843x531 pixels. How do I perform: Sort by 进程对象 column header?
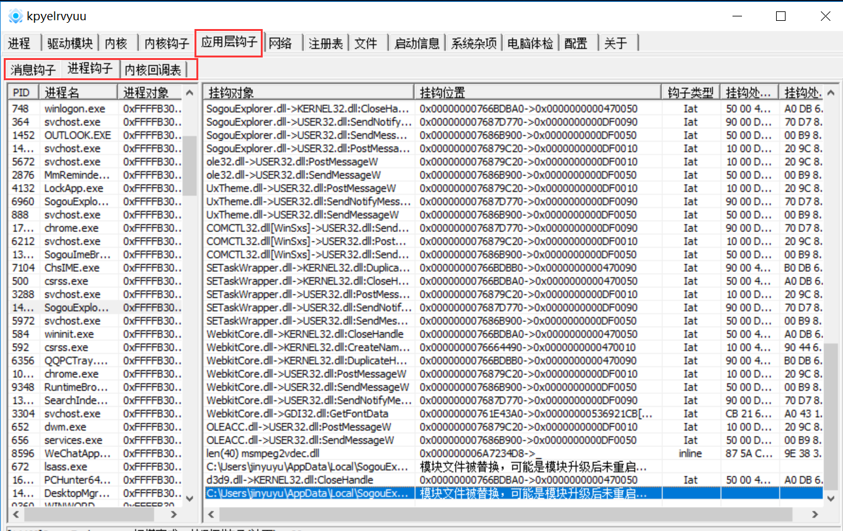click(x=150, y=92)
